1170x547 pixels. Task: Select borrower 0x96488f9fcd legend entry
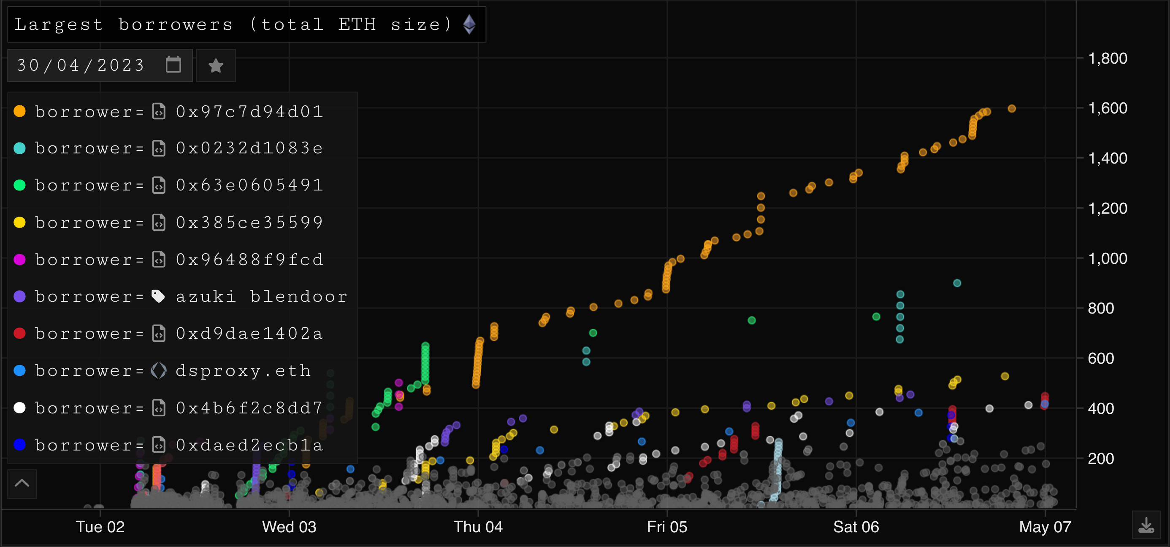249,260
